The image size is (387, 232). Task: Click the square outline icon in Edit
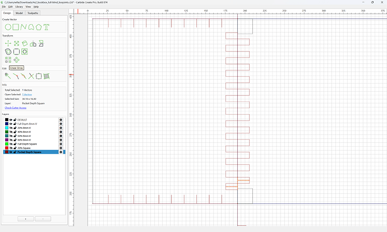39,76
